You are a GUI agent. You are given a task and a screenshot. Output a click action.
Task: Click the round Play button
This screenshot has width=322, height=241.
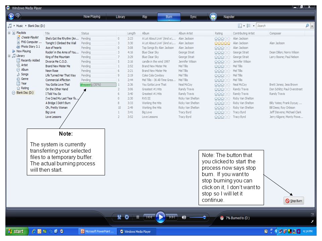point(160,217)
